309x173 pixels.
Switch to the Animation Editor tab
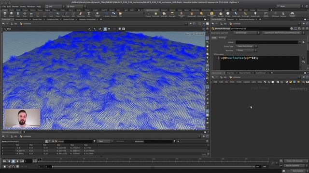click(x=21, y=19)
